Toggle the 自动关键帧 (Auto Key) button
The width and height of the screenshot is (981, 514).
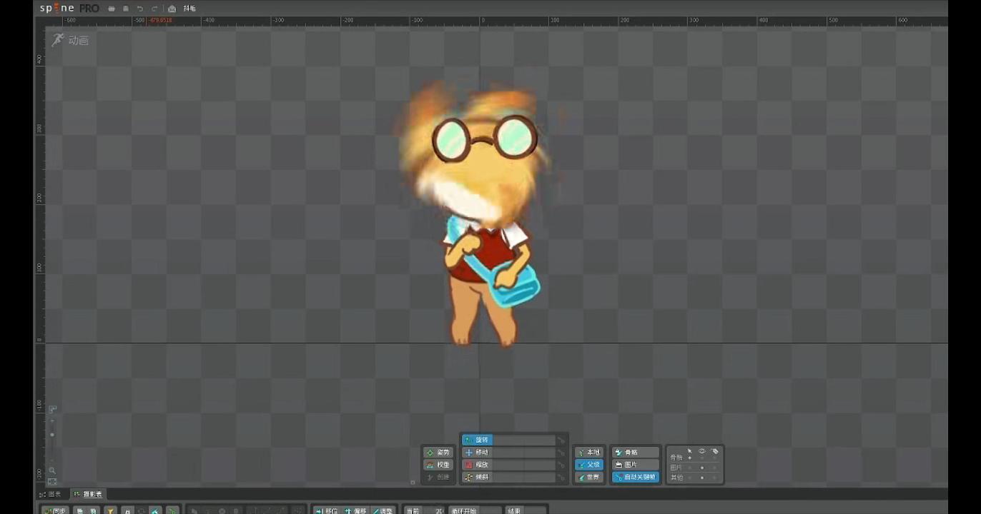pyautogui.click(x=636, y=477)
